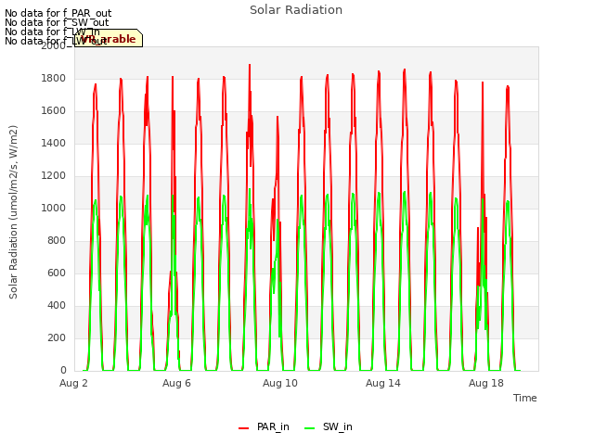Click the 1400 y-axis tick label
Screen dimensions: 594x445
54,143
